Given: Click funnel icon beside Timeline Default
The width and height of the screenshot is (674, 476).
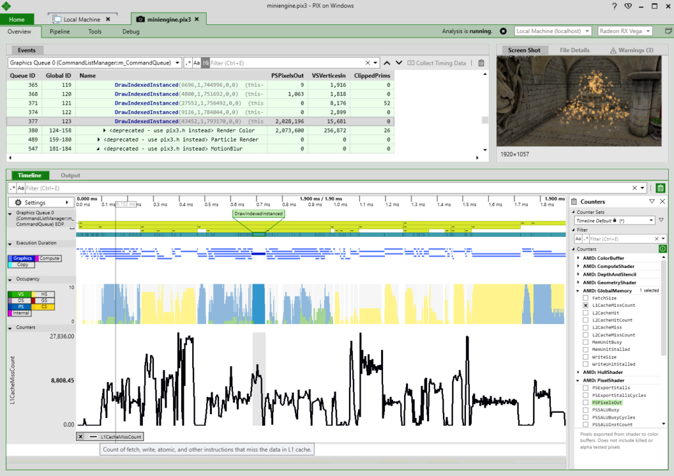Looking at the screenshot, I should [x=661, y=220].
